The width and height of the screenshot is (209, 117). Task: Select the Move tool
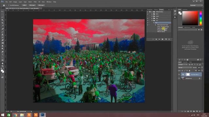point(2,12)
